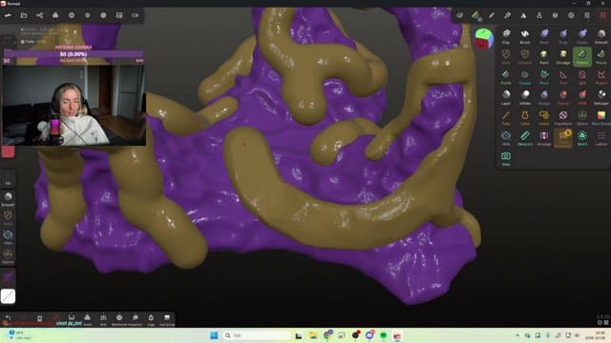Select the Layer tool
The height and width of the screenshot is (343, 611).
(506, 97)
